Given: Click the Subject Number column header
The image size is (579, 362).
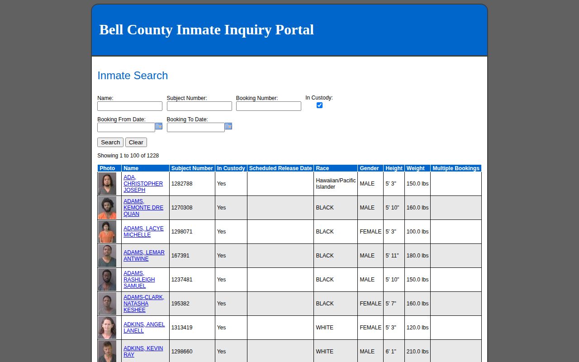Looking at the screenshot, I should coord(192,168).
